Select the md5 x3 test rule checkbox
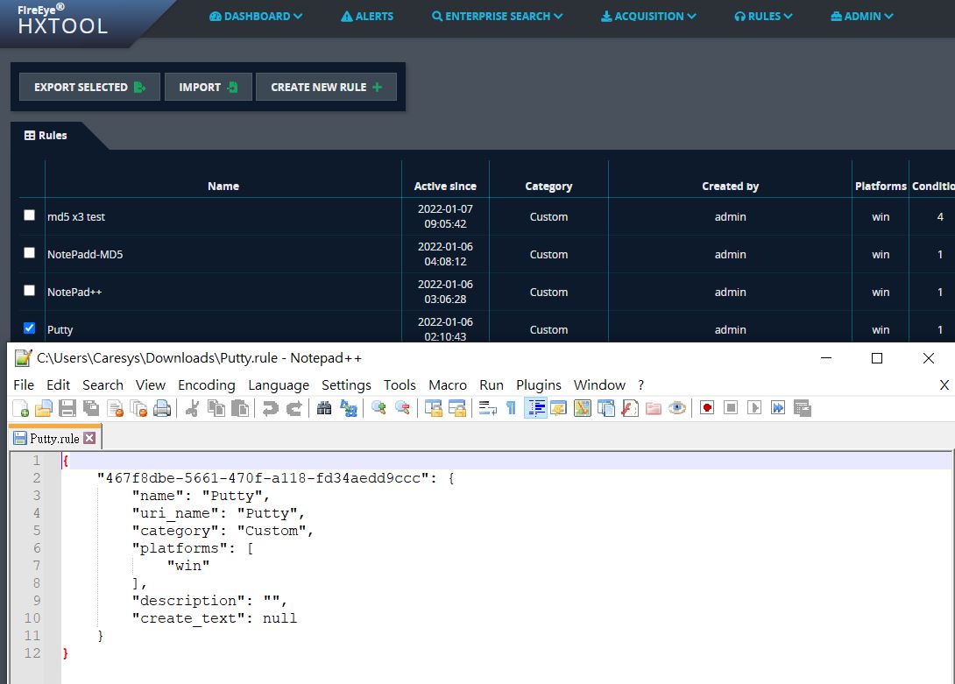This screenshot has height=684, width=955. [29, 215]
